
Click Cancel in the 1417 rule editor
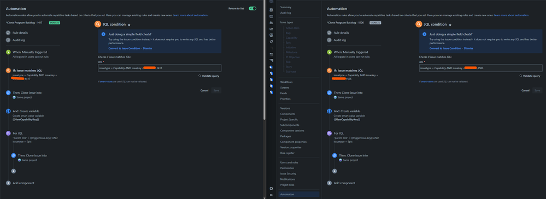pyautogui.click(x=204, y=91)
